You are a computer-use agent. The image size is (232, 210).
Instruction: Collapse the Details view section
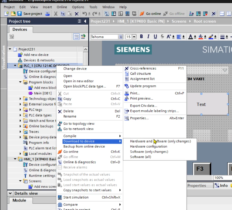coord(10,193)
